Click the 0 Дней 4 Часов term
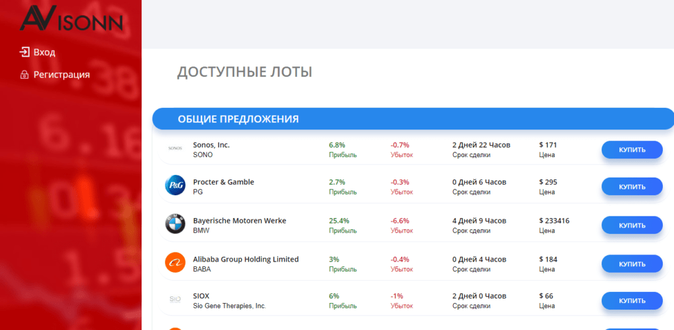 (x=479, y=259)
